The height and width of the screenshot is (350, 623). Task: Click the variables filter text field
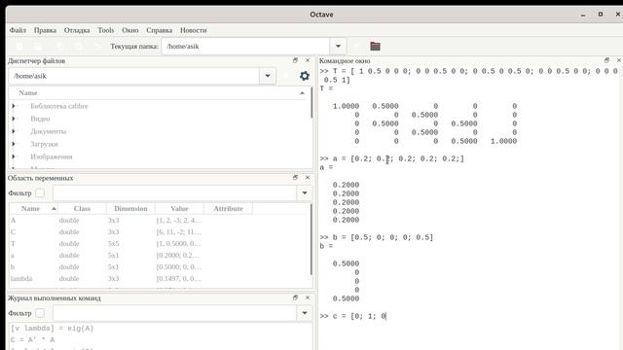coord(175,192)
